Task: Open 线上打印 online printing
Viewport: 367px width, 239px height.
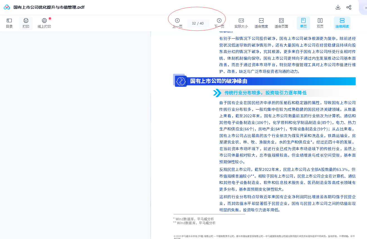Action: pos(44,23)
